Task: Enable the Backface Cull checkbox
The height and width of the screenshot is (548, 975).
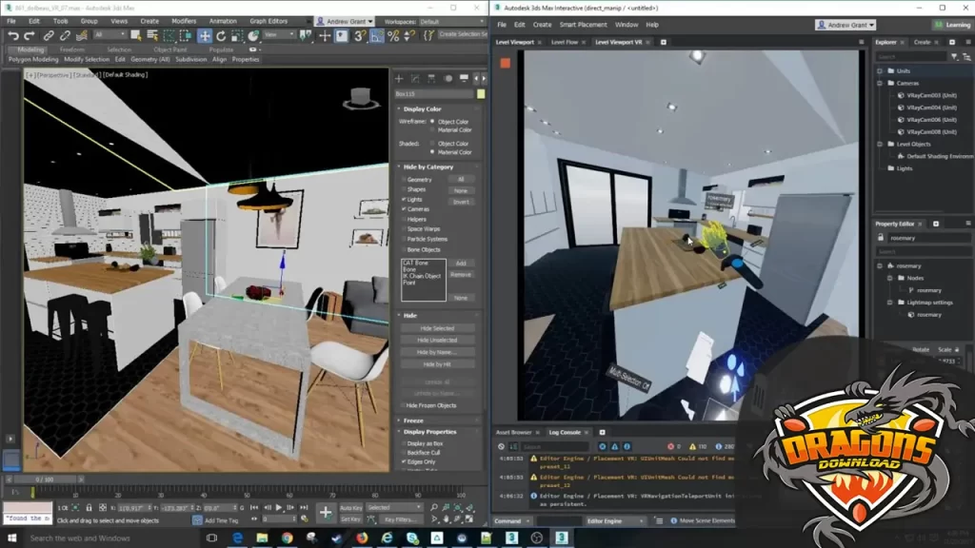Action: point(404,452)
